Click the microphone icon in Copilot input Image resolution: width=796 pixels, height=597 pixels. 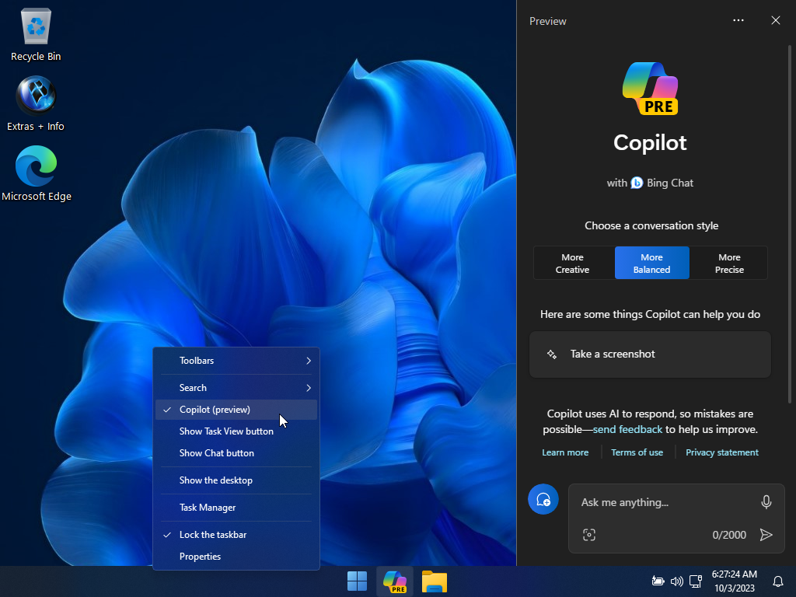(x=766, y=502)
